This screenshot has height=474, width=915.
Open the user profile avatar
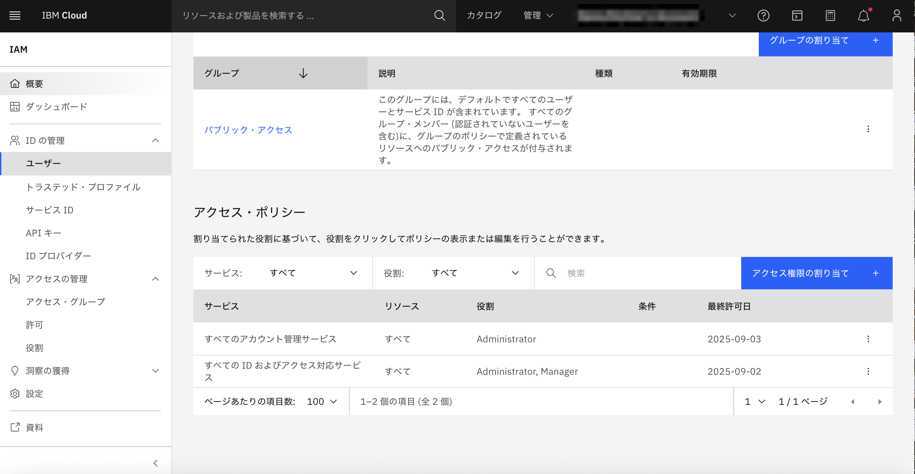pos(896,16)
